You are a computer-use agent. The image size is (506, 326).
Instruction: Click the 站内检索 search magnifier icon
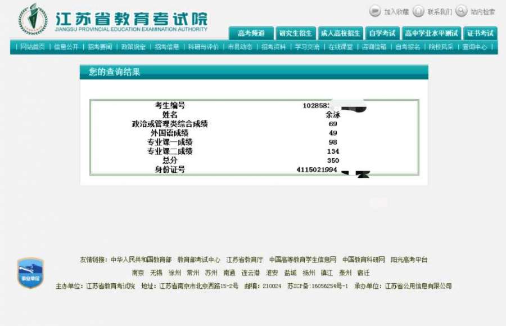[x=462, y=11]
